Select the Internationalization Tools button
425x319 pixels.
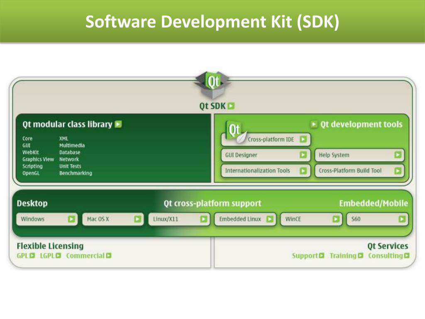coord(266,171)
